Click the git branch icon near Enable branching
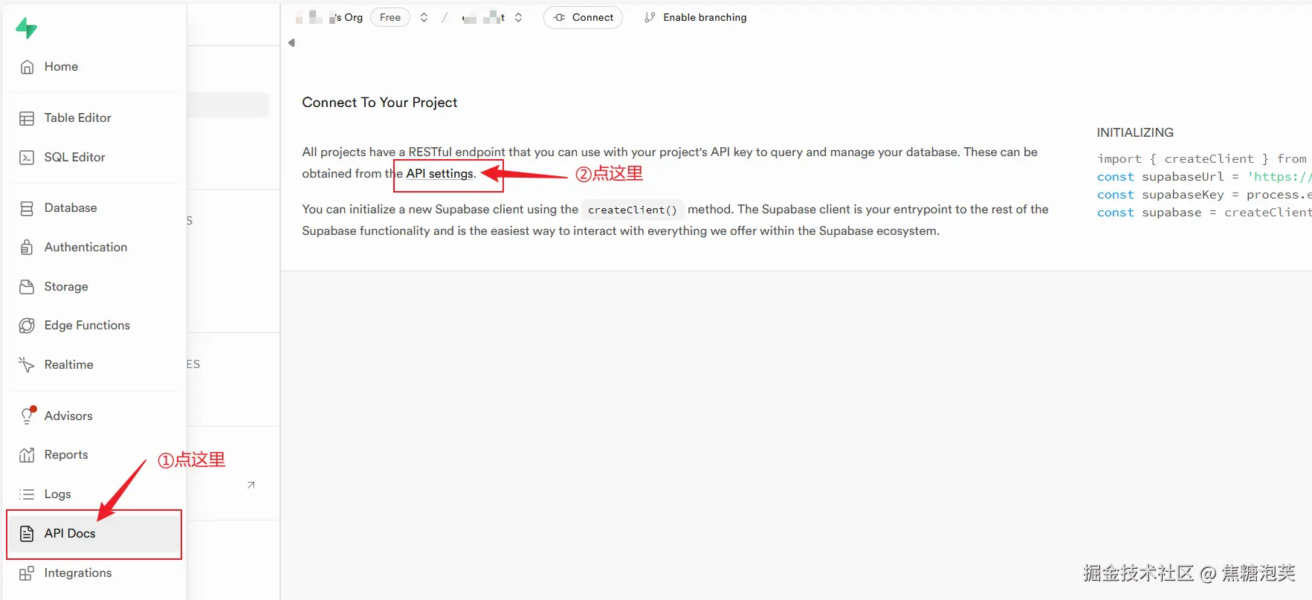Viewport: 1312px width, 600px height. 650,17
